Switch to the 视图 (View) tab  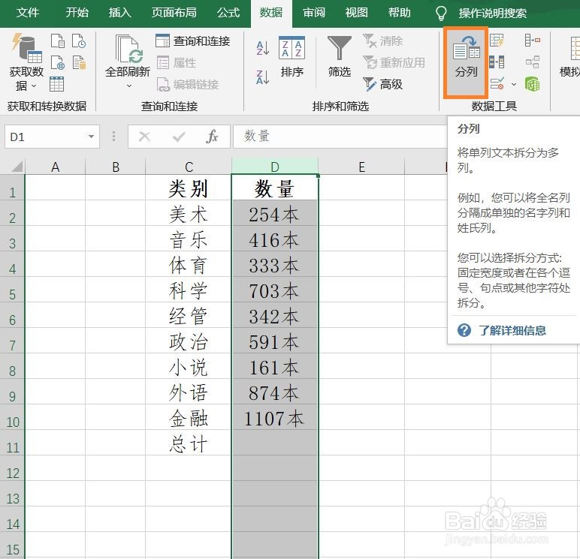coord(357,13)
